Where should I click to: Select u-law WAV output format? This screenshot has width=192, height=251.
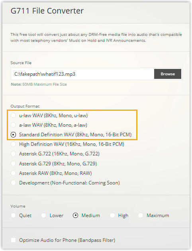point(13,116)
